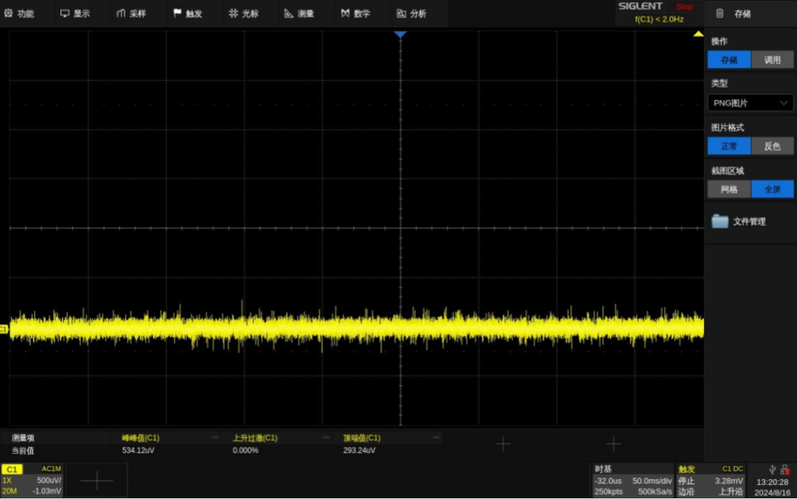Set screenshot area to 网格

729,189
